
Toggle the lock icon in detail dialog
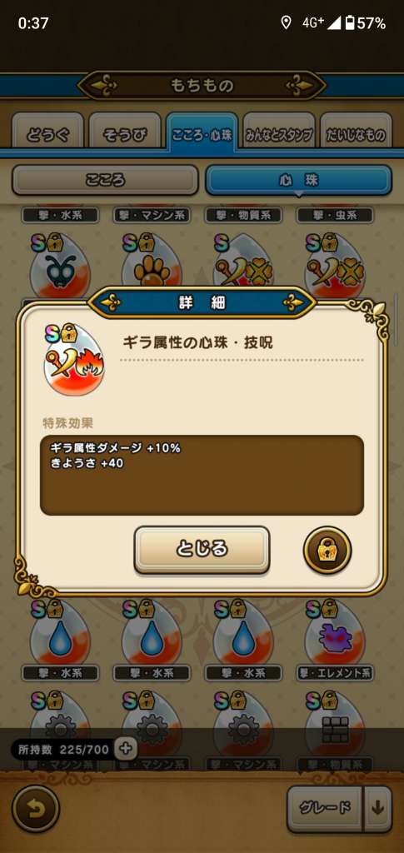(327, 551)
